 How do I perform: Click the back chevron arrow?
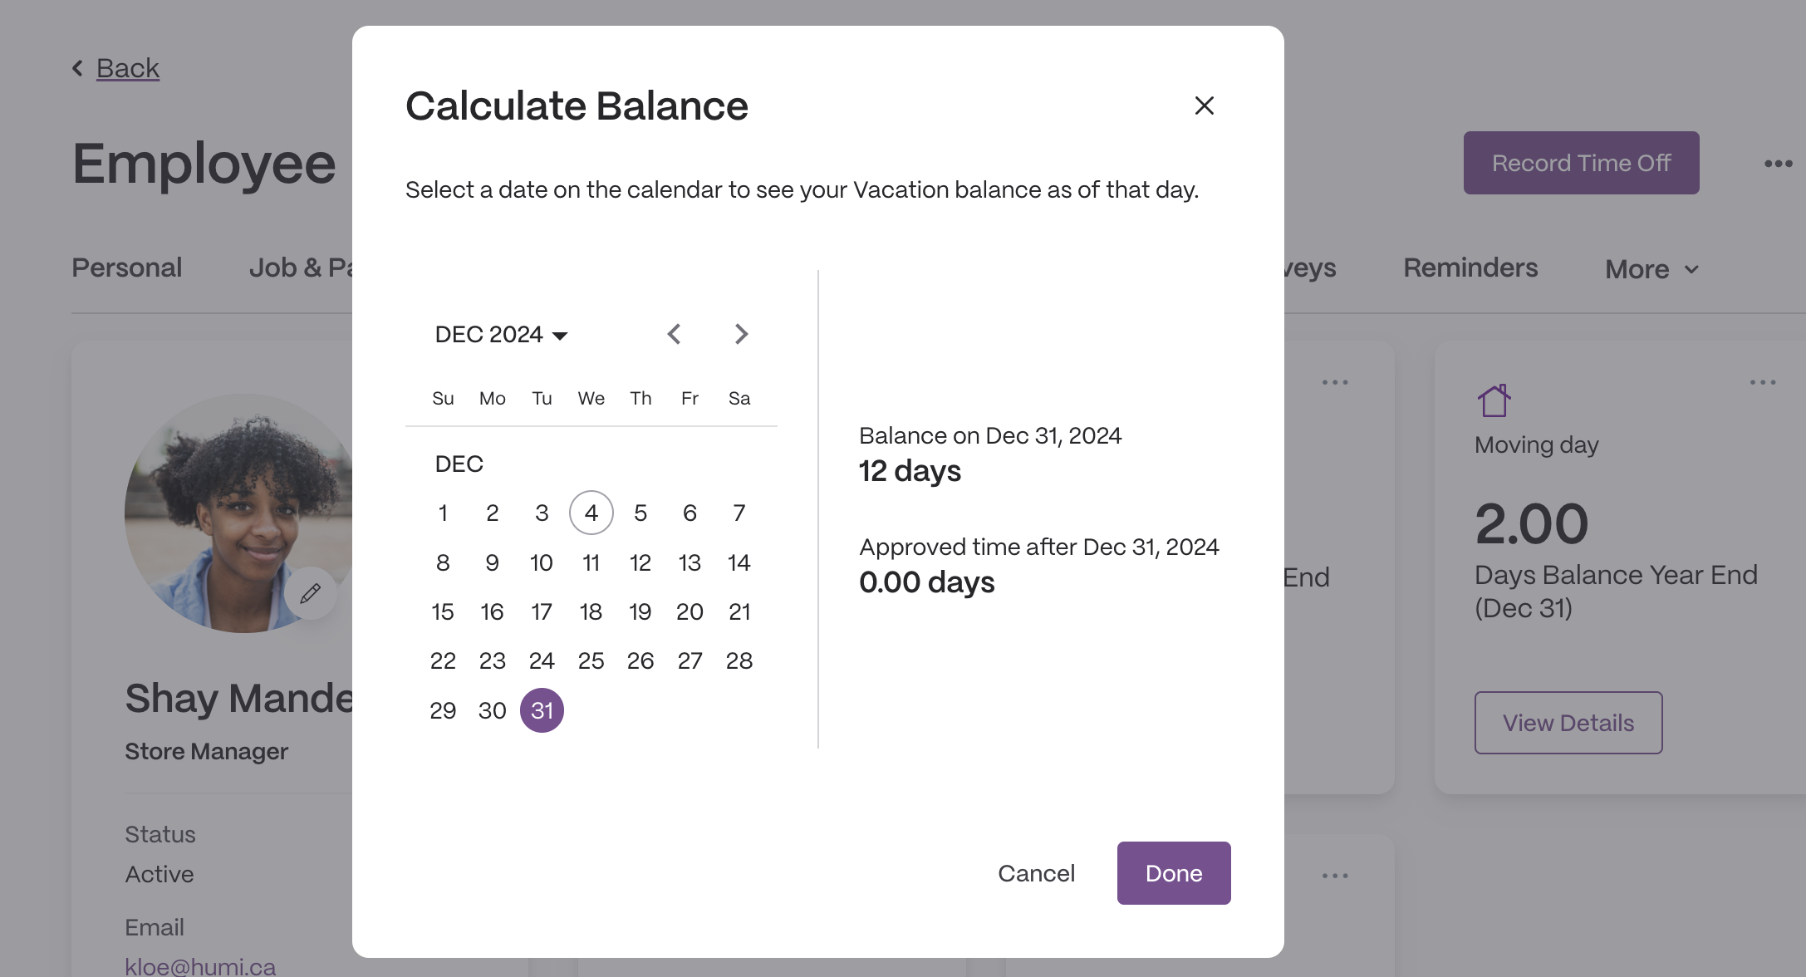point(78,68)
